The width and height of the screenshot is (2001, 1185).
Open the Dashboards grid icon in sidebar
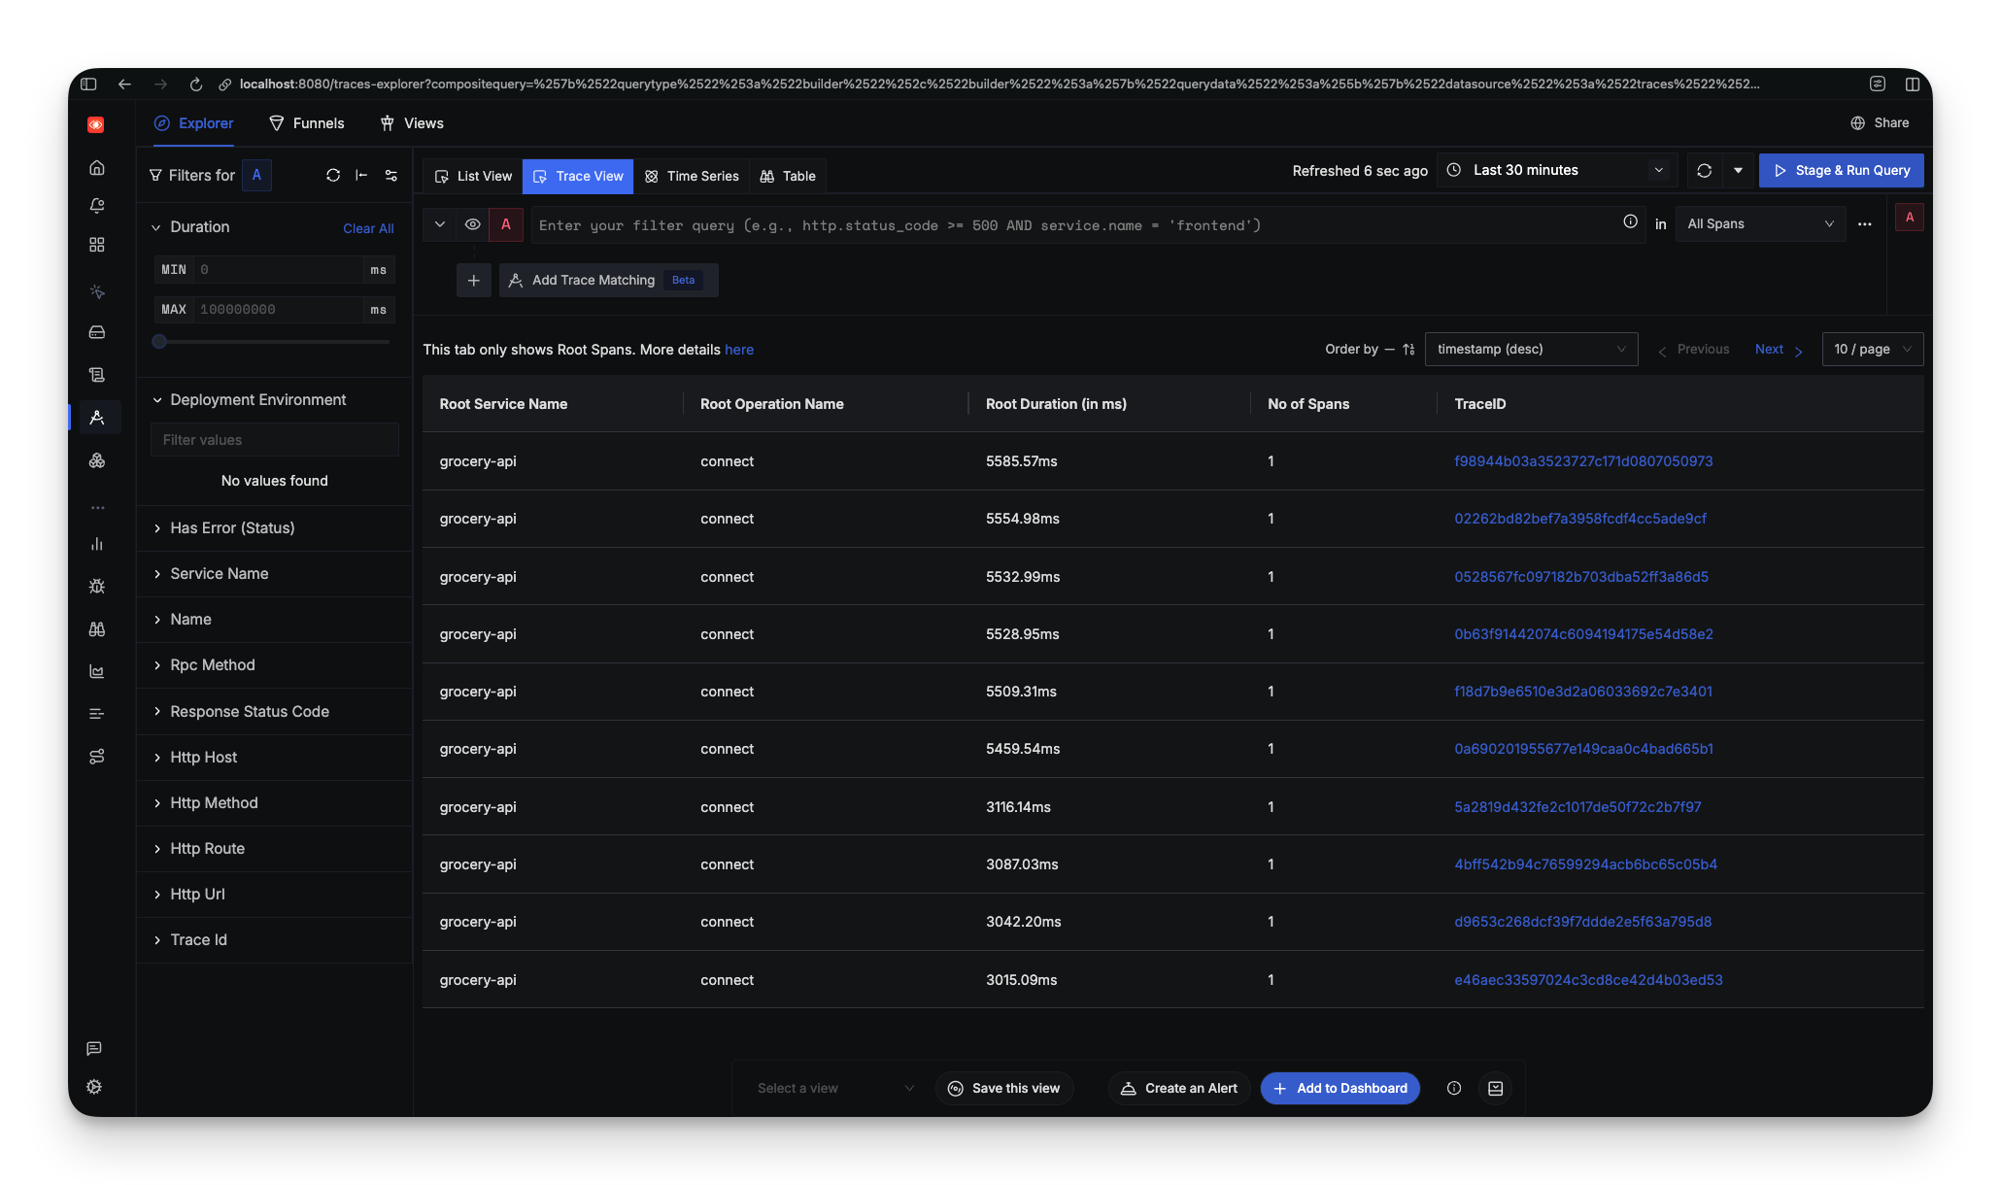point(97,245)
